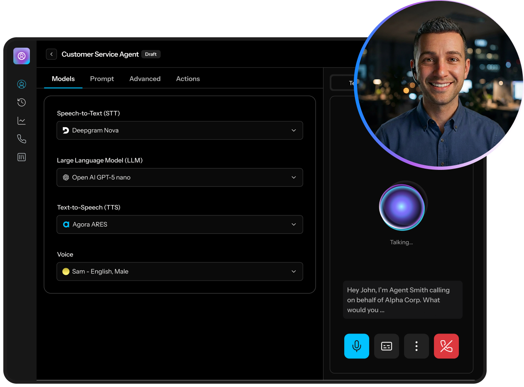Select the robot Agent icon in the sidebar
Viewport: 524px width, 387px height.
click(x=21, y=84)
